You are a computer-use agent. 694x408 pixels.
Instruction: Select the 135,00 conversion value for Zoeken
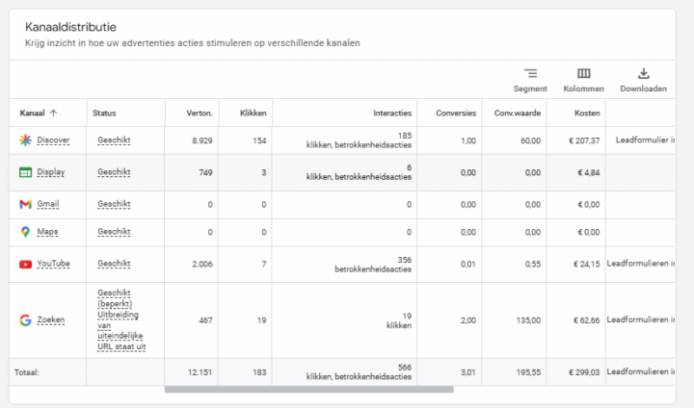click(528, 320)
